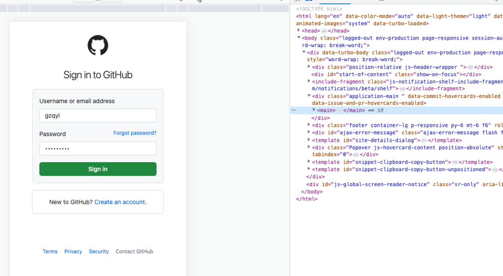Expand the snippet-clipboard-copy-button-unpositioned template node
The width and height of the screenshot is (503, 276).
[x=309, y=169]
